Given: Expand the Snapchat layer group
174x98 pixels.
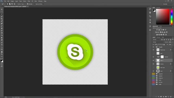Looking at the screenshot, I should click(155, 74).
